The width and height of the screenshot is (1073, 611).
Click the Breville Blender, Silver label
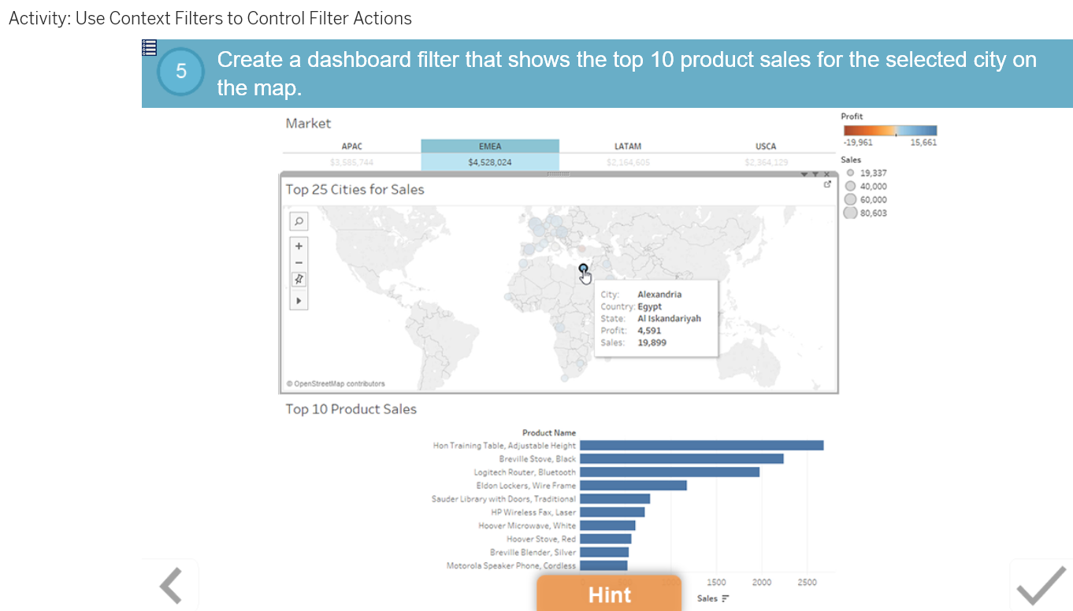533,553
